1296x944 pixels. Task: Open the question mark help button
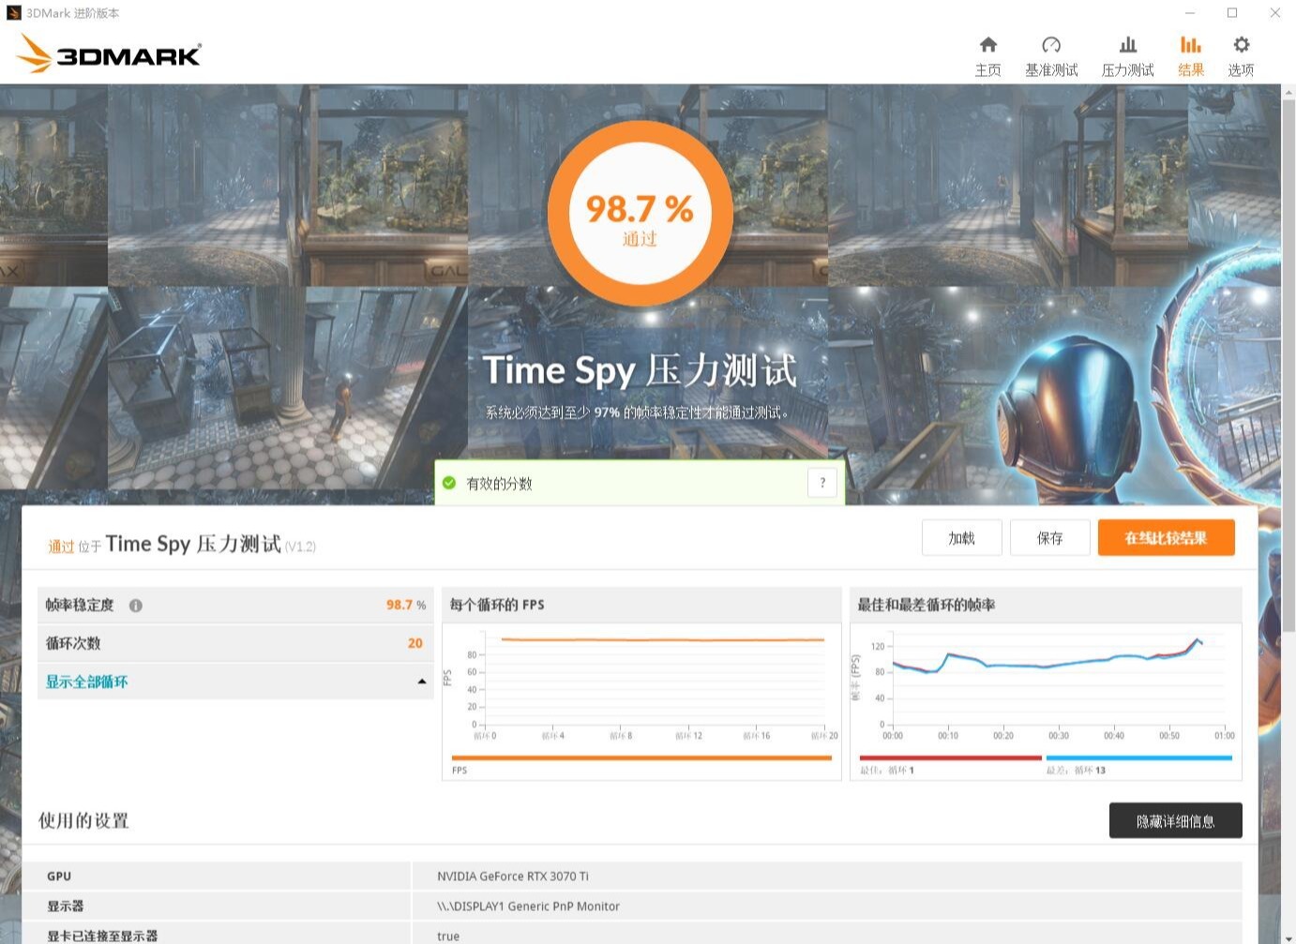point(821,482)
